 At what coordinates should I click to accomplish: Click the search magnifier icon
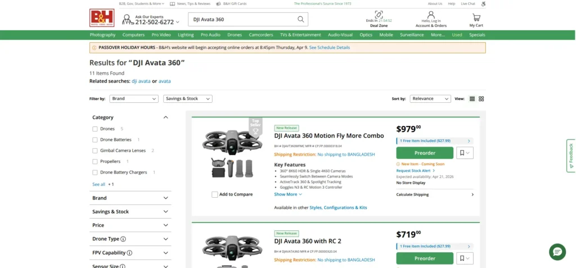pos(300,20)
